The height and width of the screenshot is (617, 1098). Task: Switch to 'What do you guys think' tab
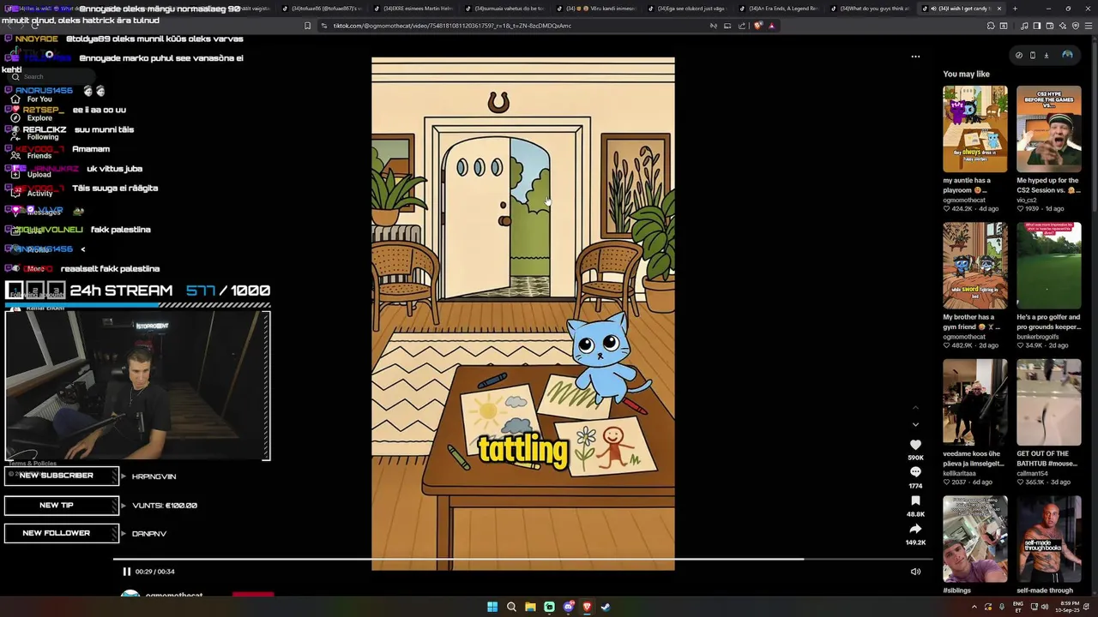pyautogui.click(x=872, y=9)
